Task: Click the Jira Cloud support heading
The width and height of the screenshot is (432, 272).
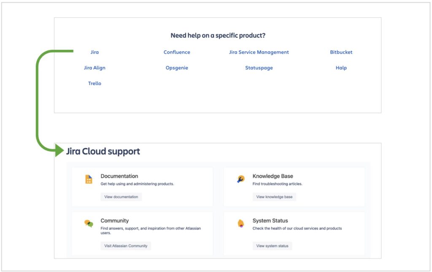Action: coord(103,151)
